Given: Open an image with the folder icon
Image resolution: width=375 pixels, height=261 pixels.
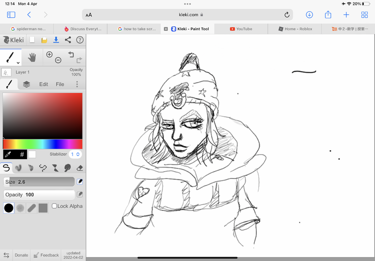Looking at the screenshot, I should (x=44, y=40).
